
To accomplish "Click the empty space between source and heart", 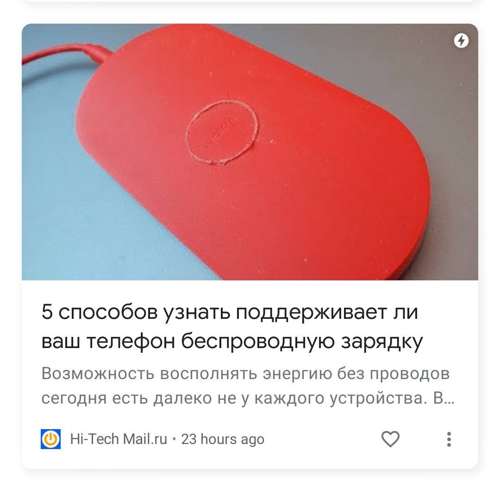I will tap(322, 439).
